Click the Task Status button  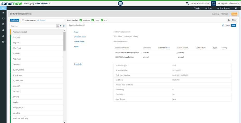tap(15, 20)
